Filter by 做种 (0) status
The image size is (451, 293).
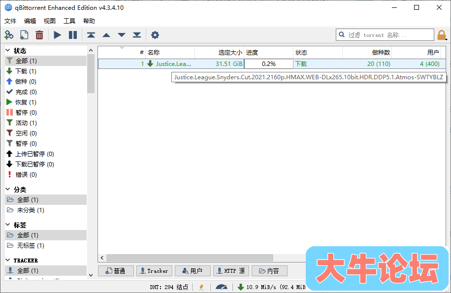point(46,82)
